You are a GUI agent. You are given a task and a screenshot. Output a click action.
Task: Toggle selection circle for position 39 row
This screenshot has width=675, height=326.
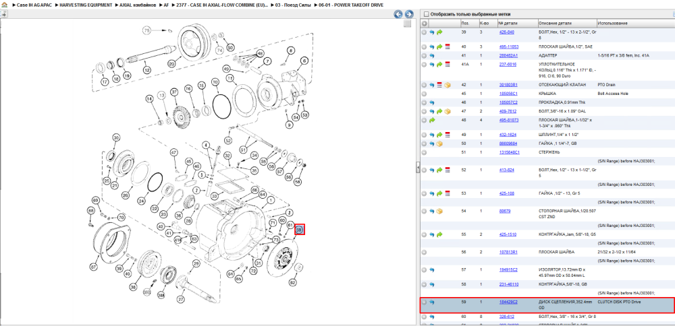point(425,32)
